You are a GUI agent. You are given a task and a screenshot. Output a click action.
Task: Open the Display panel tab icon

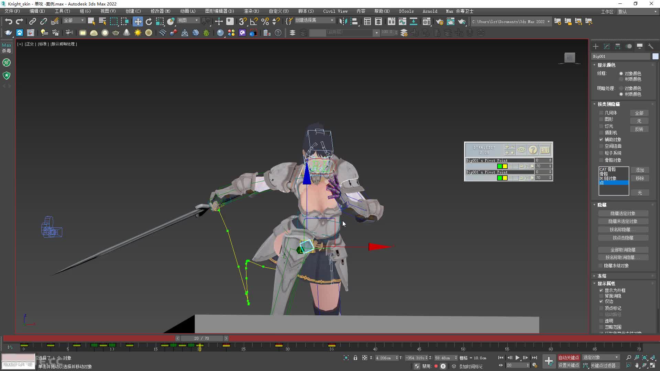tap(640, 46)
